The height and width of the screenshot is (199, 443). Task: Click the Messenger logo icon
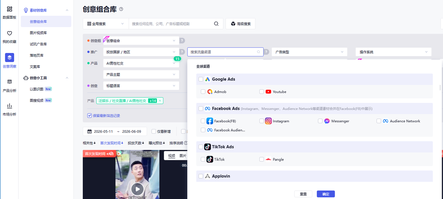[327, 121]
